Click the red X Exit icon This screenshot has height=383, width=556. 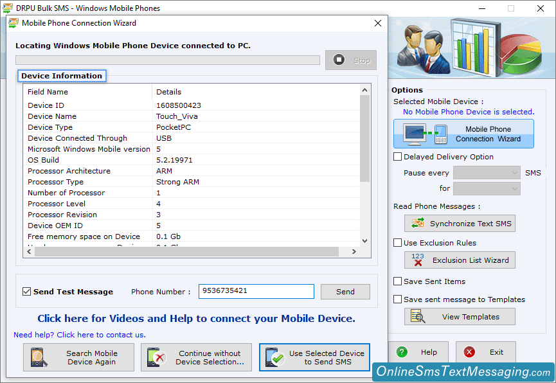[x=469, y=352]
